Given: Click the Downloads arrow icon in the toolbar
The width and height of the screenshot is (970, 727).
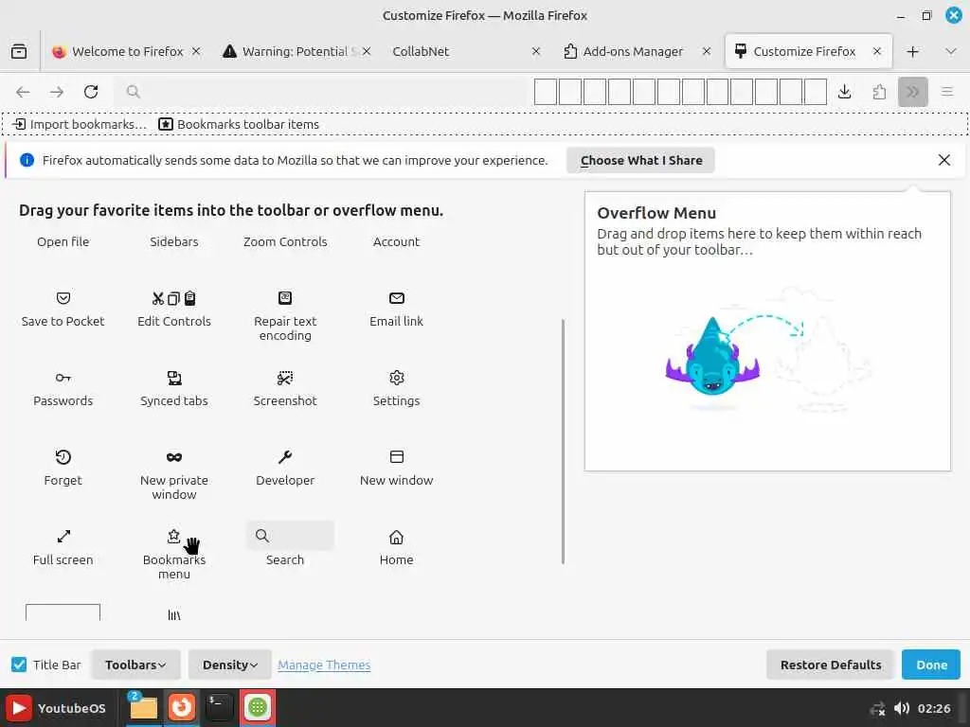Looking at the screenshot, I should click(x=844, y=92).
